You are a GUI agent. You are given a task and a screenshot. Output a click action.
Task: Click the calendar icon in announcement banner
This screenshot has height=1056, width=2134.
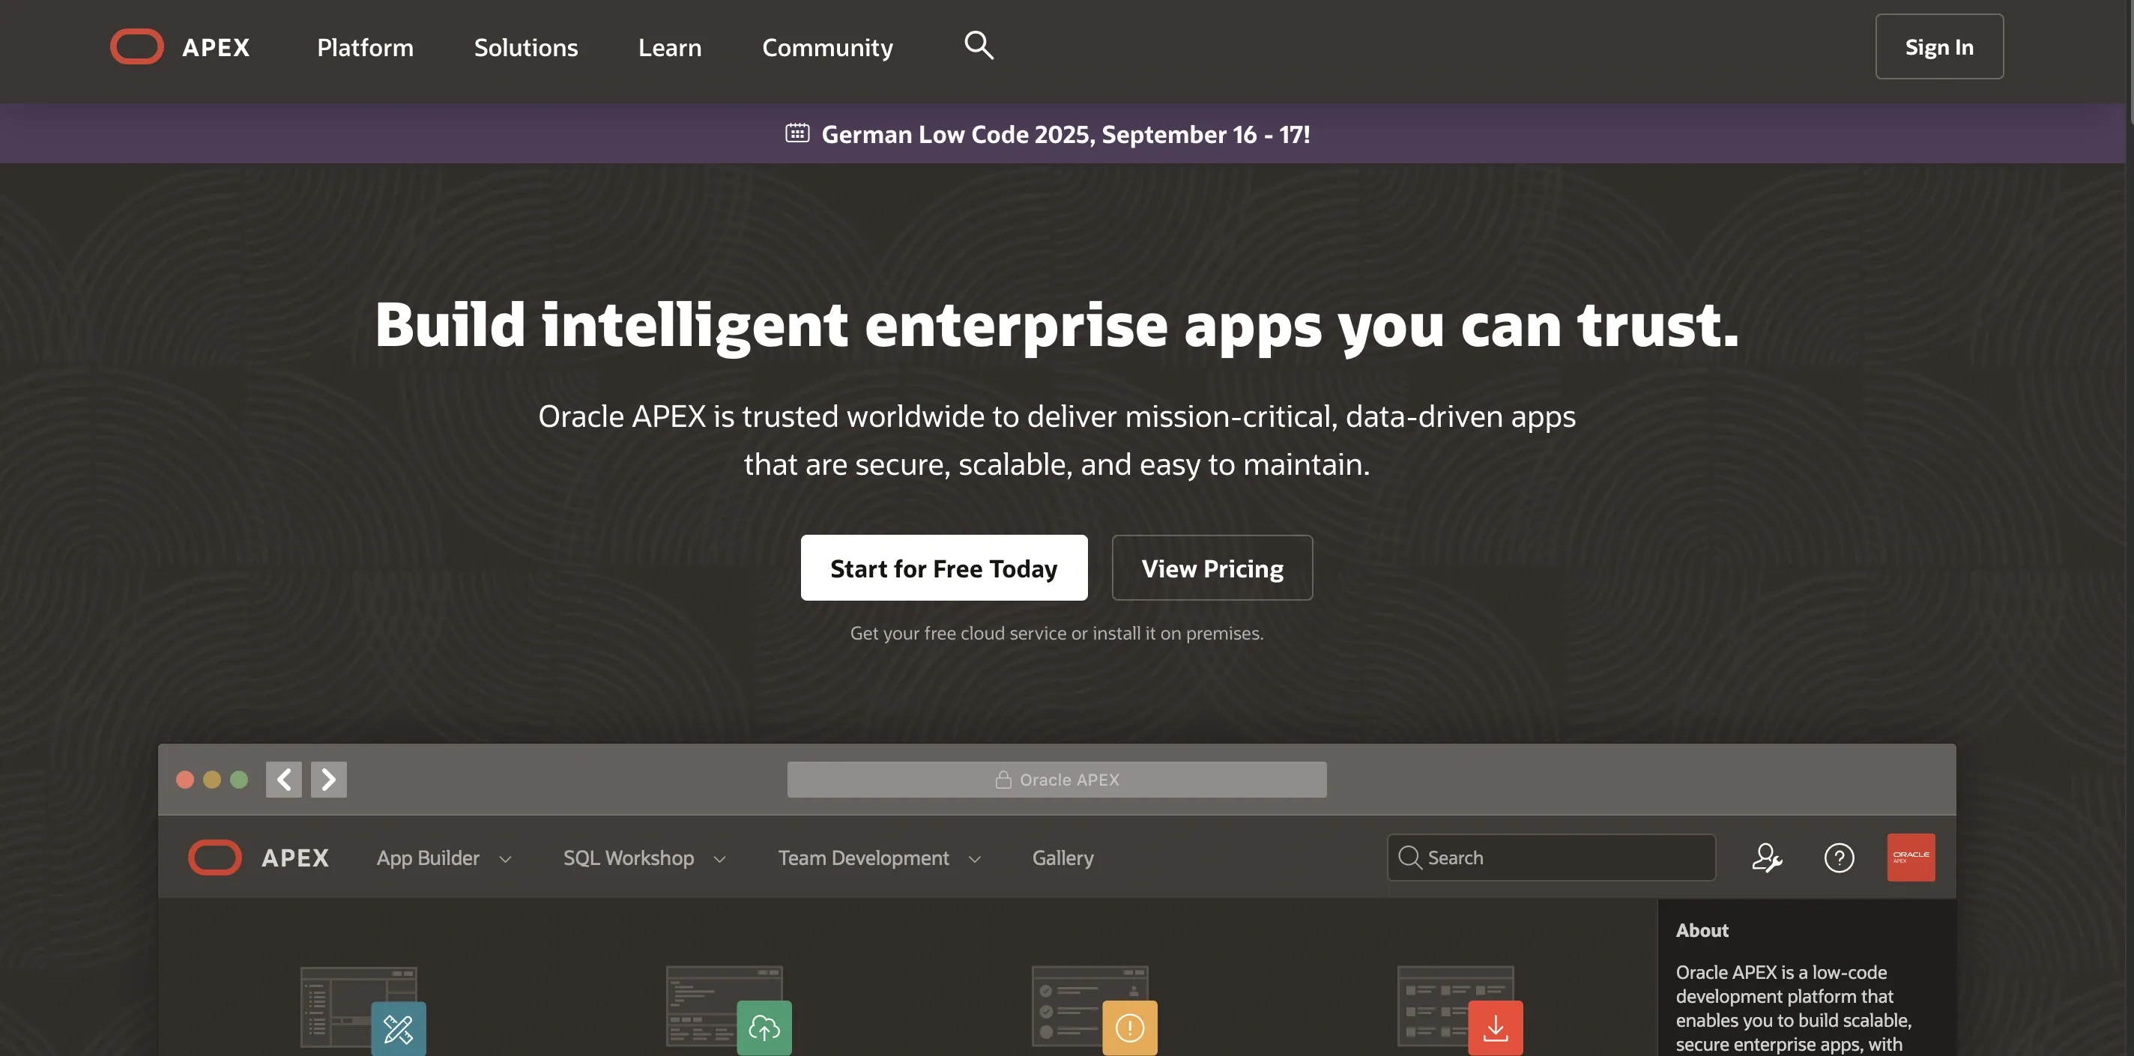pos(797,133)
